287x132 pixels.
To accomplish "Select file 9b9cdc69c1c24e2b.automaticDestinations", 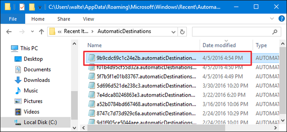I will [183, 58].
